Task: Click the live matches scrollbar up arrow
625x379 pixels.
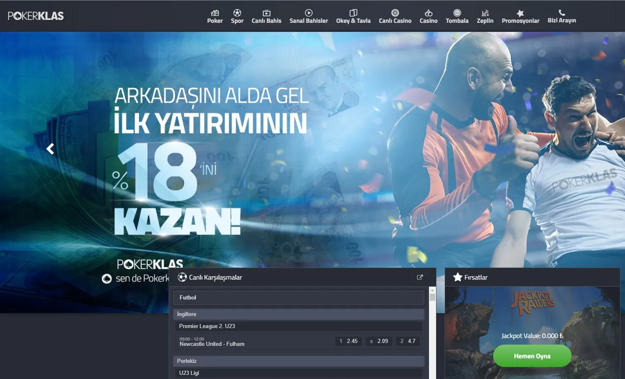Action: point(432,290)
